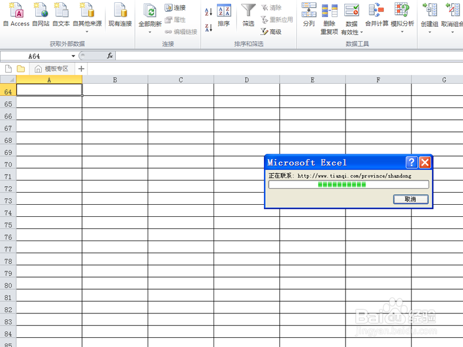Open the 排序 sort dialog
Screen dimensions: 463x347
pos(224,15)
